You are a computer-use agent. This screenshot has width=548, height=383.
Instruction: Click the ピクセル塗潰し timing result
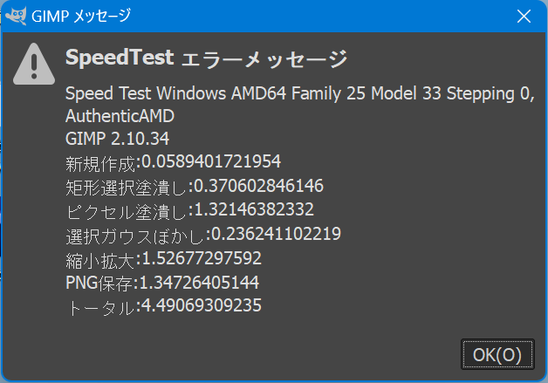point(189,211)
